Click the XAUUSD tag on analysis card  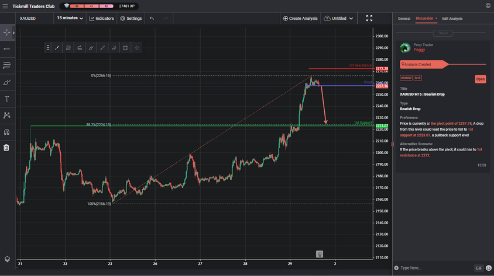coord(406,78)
